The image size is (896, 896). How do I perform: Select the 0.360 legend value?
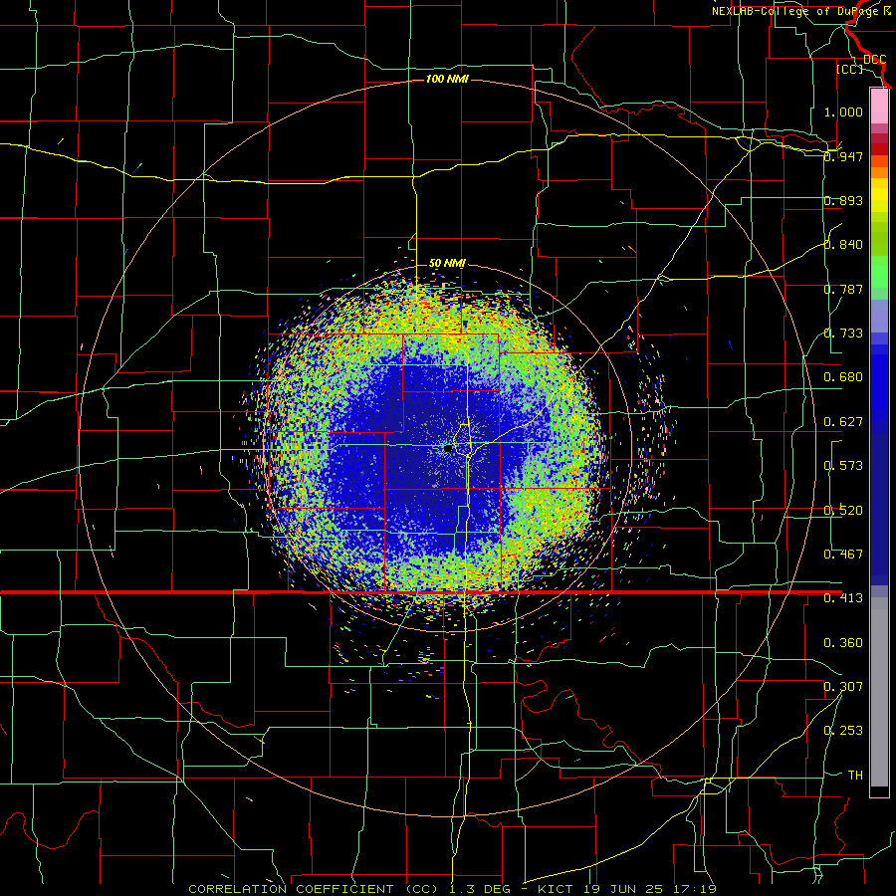point(843,643)
